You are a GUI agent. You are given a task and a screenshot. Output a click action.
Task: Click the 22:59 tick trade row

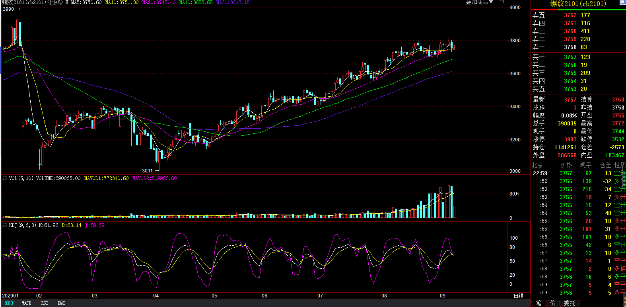(x=579, y=173)
